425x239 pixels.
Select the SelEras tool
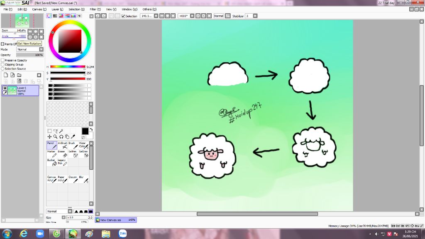83,154
